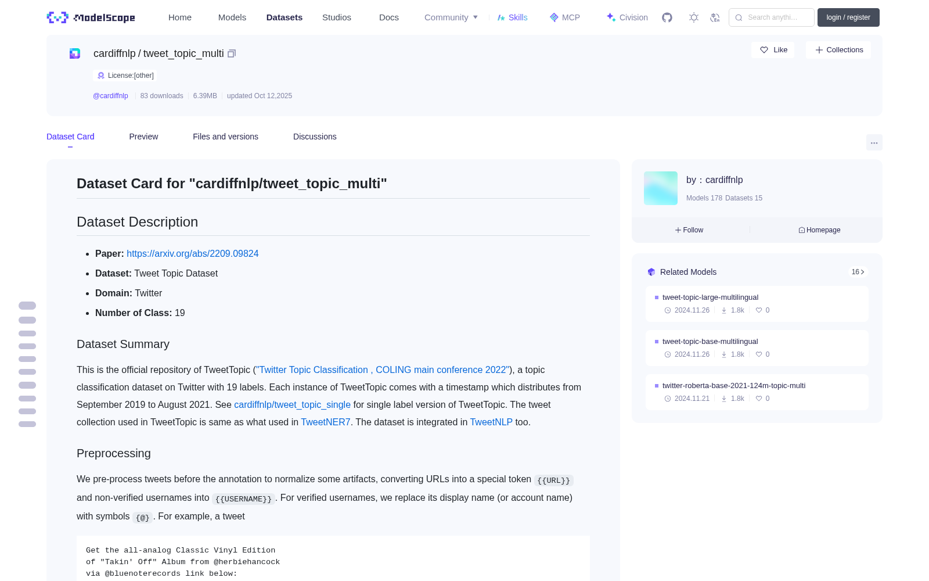The height and width of the screenshot is (581, 929).
Task: Open the Models nav item
Action: pyautogui.click(x=232, y=17)
